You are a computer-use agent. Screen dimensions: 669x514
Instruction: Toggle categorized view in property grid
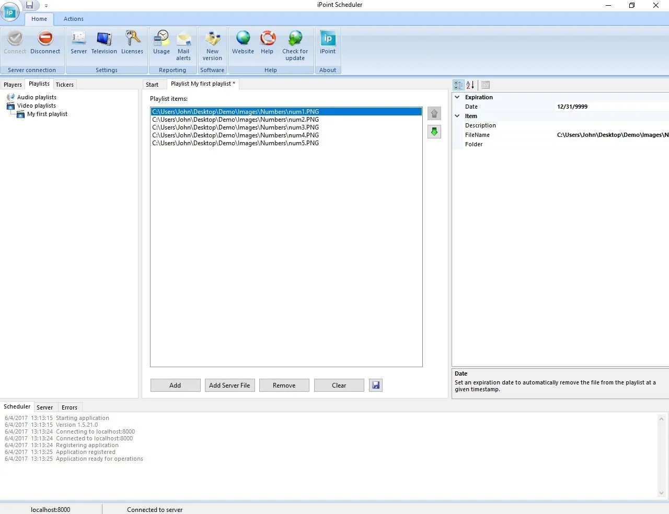(458, 85)
